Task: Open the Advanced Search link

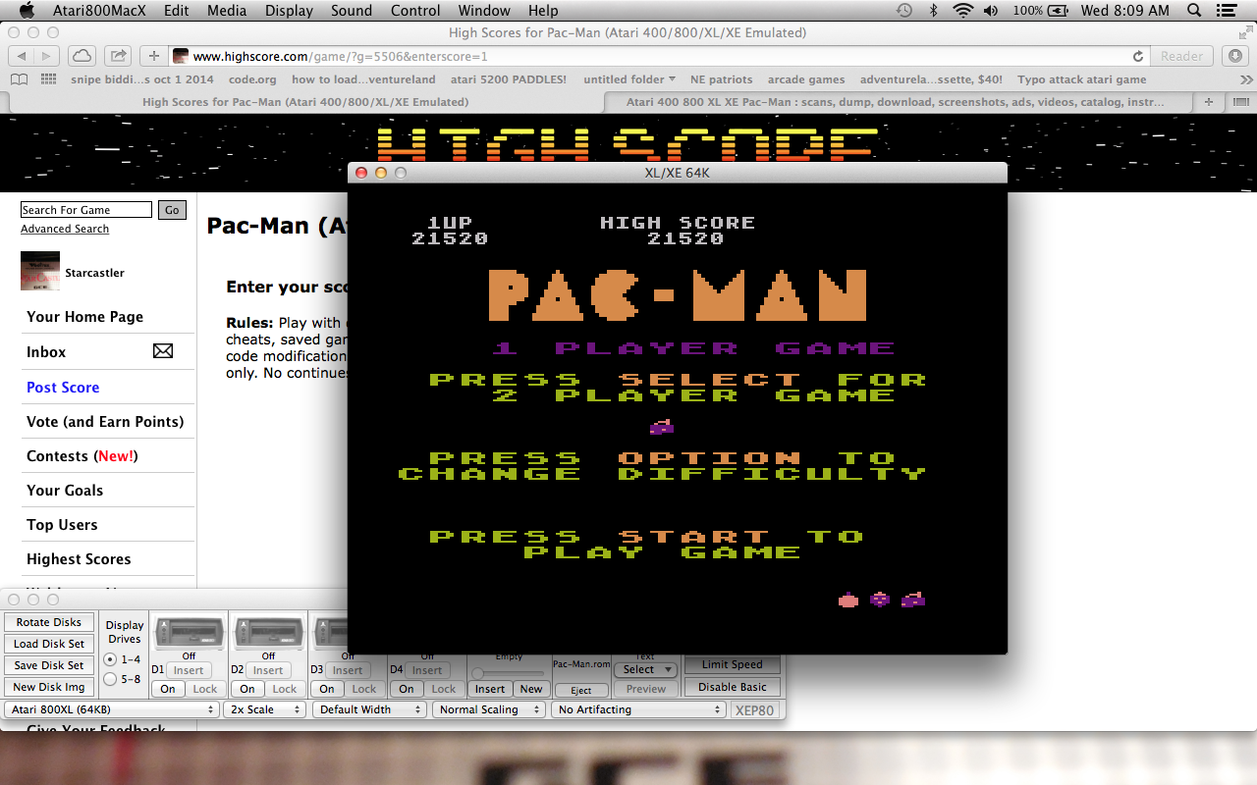Action: 65,229
